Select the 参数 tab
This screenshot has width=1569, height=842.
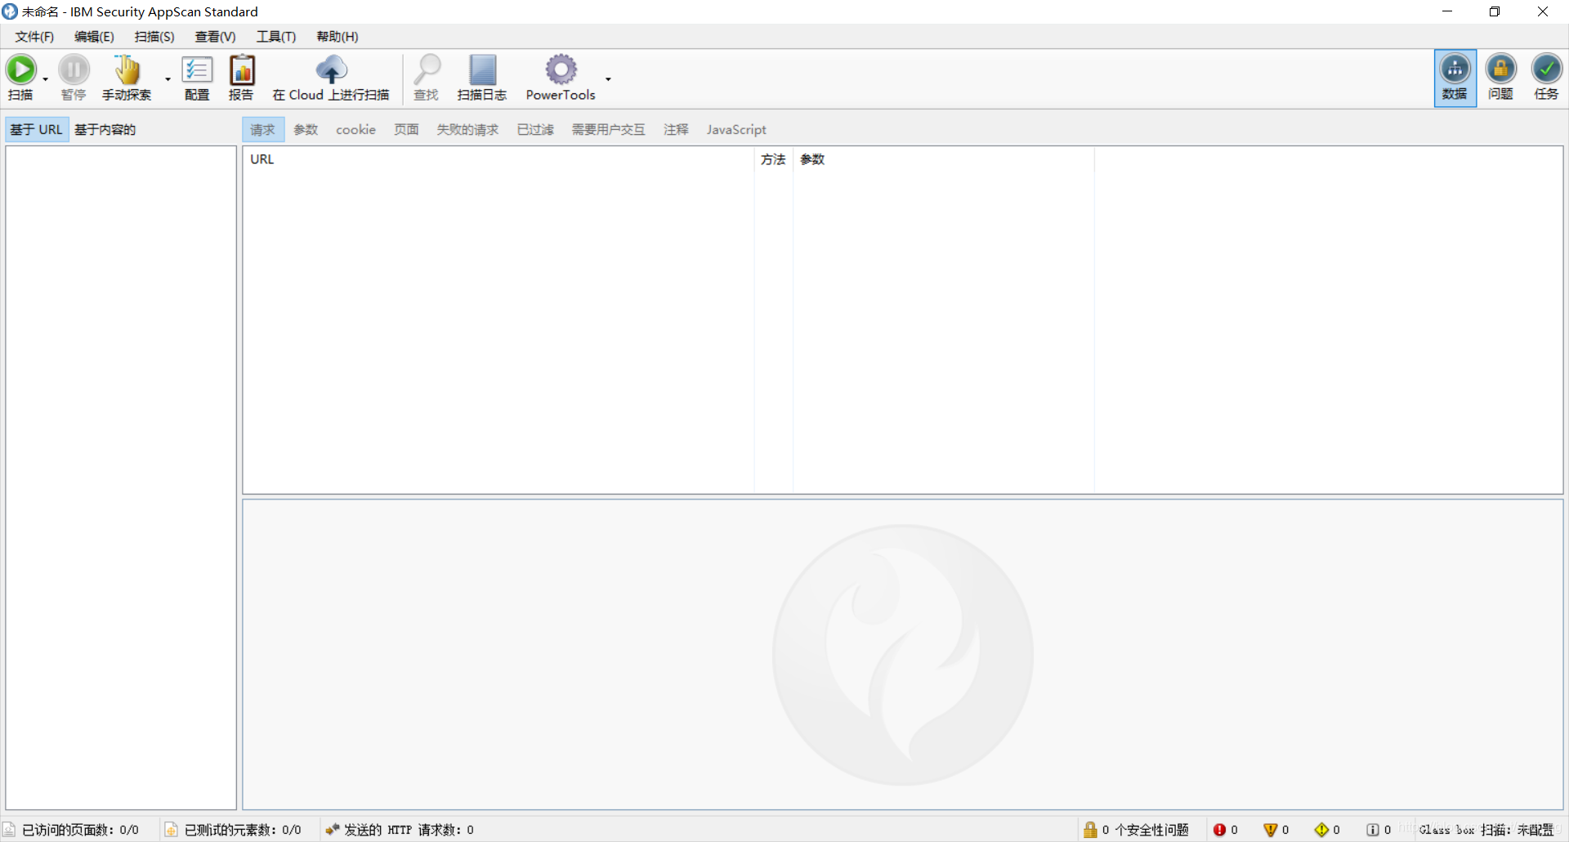[x=306, y=129]
